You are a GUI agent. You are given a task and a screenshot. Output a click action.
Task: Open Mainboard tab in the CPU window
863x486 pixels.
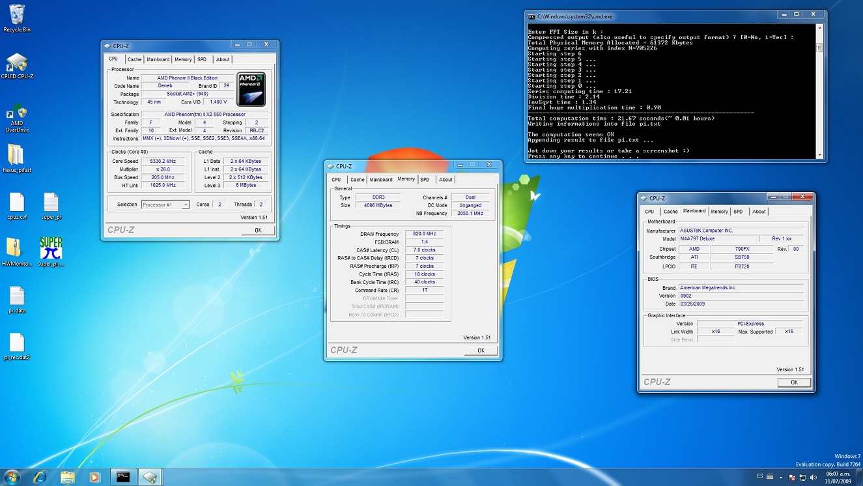[x=158, y=59]
